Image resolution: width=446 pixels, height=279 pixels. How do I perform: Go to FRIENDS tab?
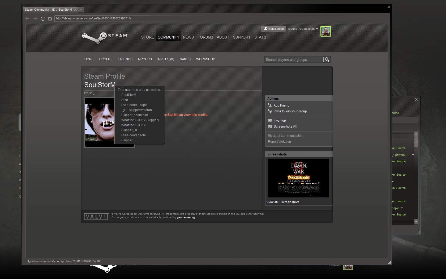125,59
